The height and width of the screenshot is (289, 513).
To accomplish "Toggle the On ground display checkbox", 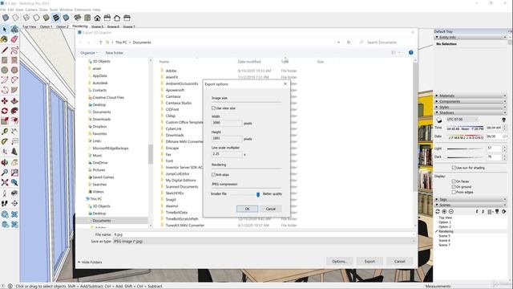I will [454, 187].
